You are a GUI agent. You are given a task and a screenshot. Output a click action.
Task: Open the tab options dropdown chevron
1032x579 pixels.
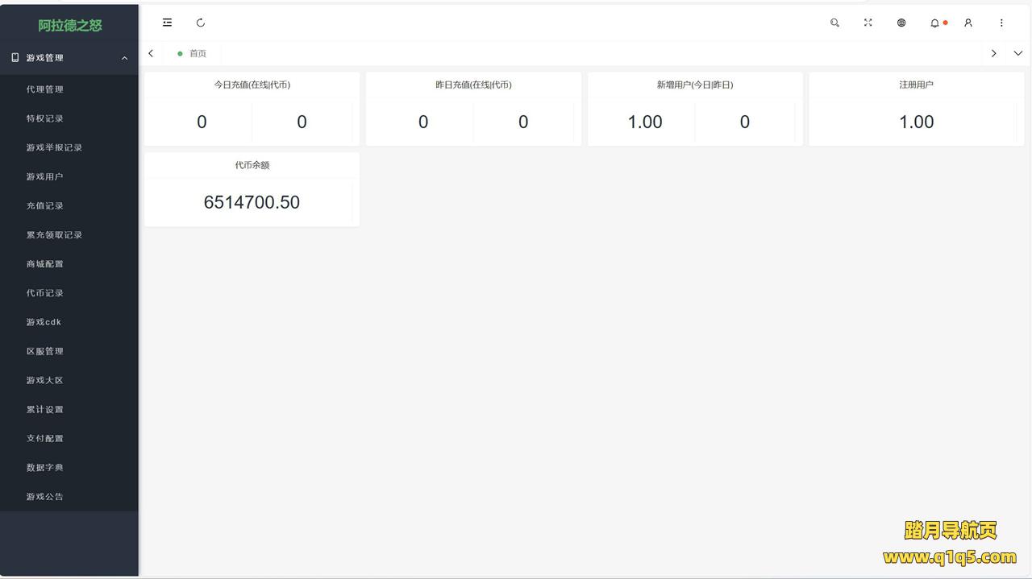(1017, 53)
